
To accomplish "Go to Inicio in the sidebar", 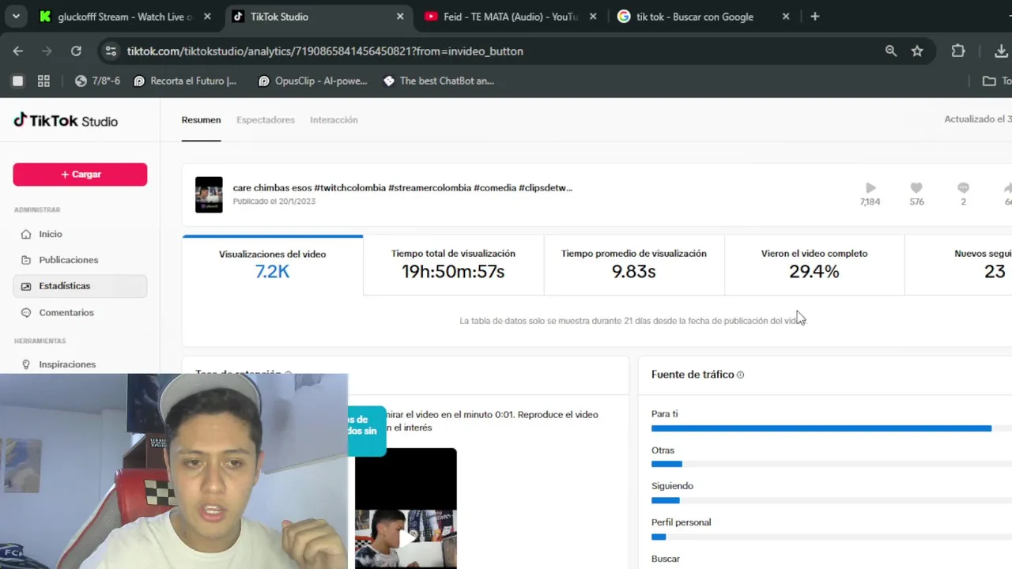I will pos(80,234).
